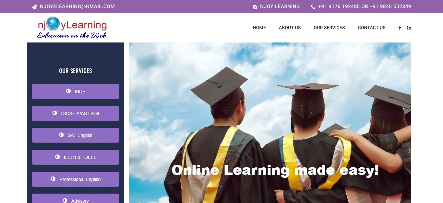The height and width of the screenshot is (203, 443).
Task: Click the Skype icon in top bar
Action: 255,7
